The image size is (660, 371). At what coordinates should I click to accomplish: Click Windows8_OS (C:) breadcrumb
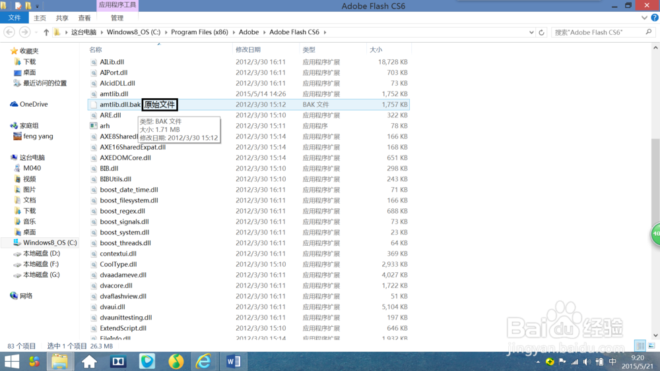click(133, 32)
